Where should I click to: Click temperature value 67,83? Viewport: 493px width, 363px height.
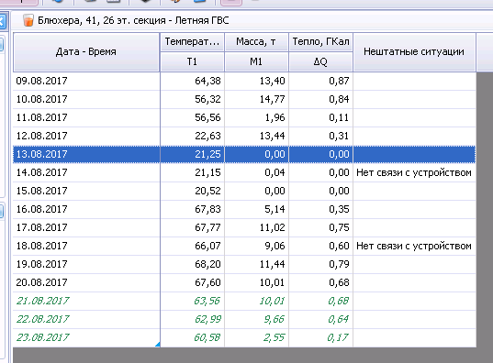point(207,209)
